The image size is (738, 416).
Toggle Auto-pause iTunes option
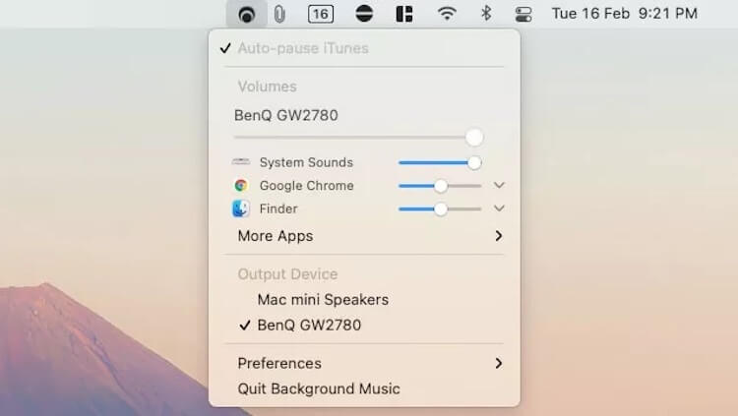coord(364,48)
